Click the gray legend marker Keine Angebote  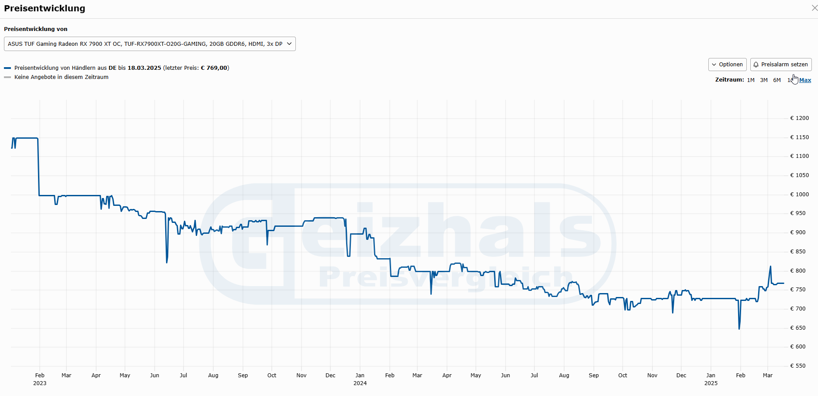tap(7, 77)
